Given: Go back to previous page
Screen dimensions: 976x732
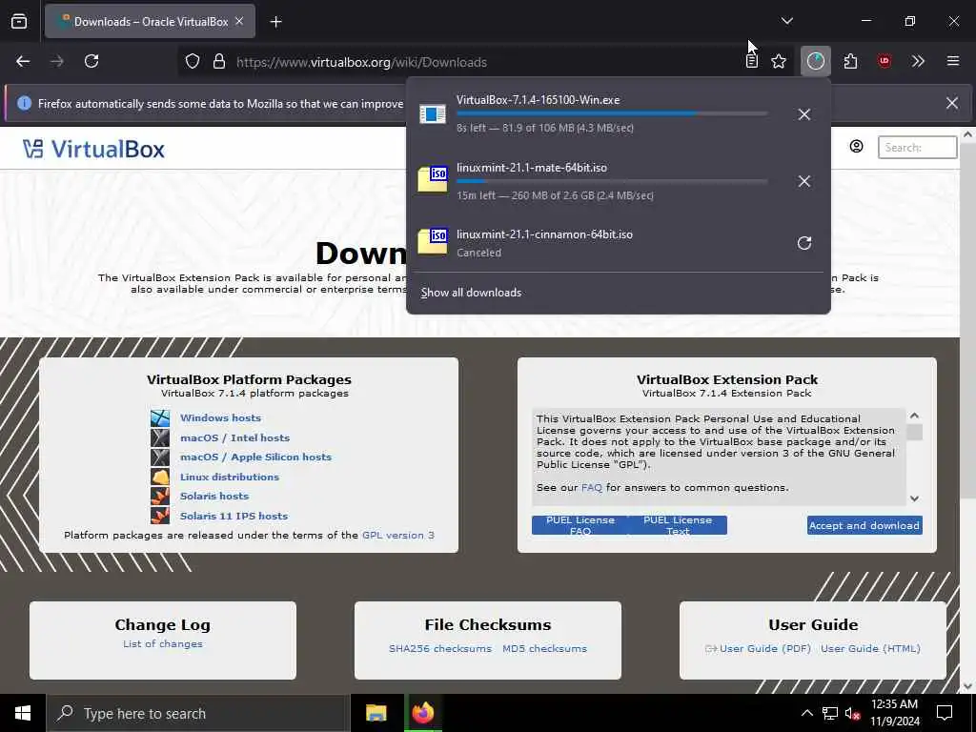Looking at the screenshot, I should [x=23, y=61].
